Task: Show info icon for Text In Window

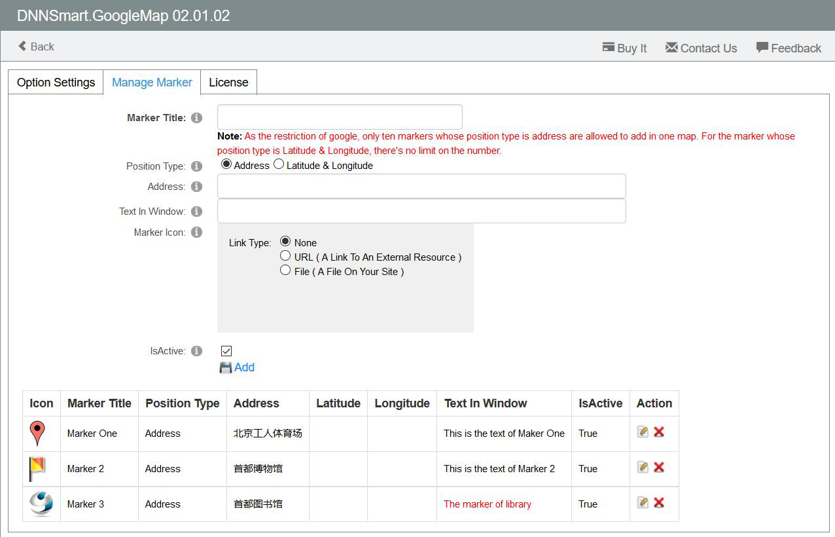Action: point(196,212)
